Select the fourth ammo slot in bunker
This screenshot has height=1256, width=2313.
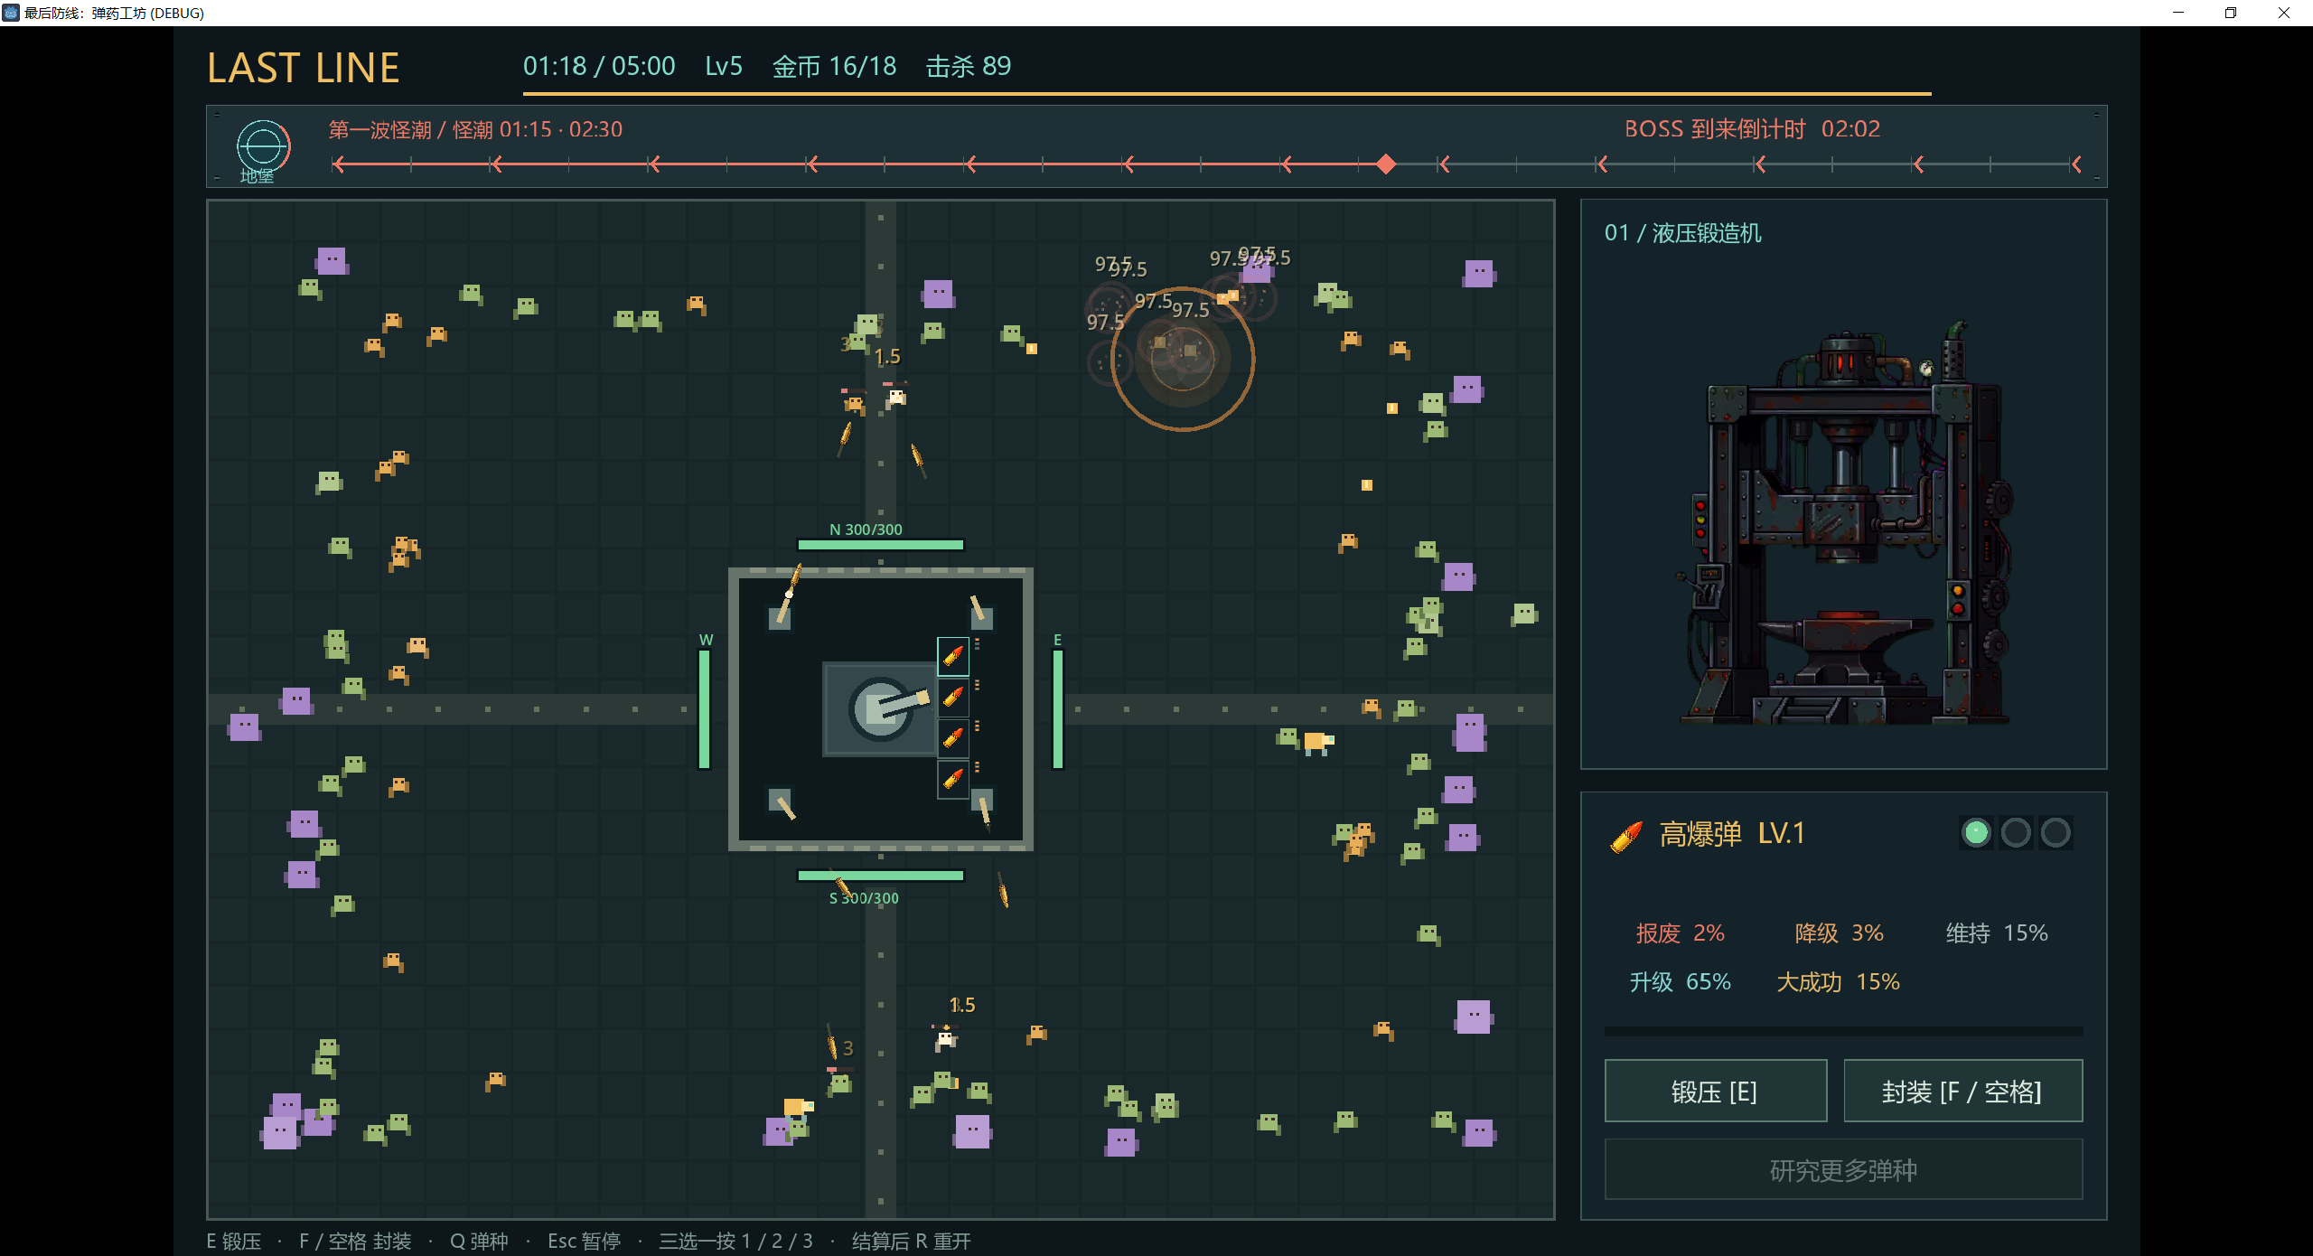[x=953, y=778]
